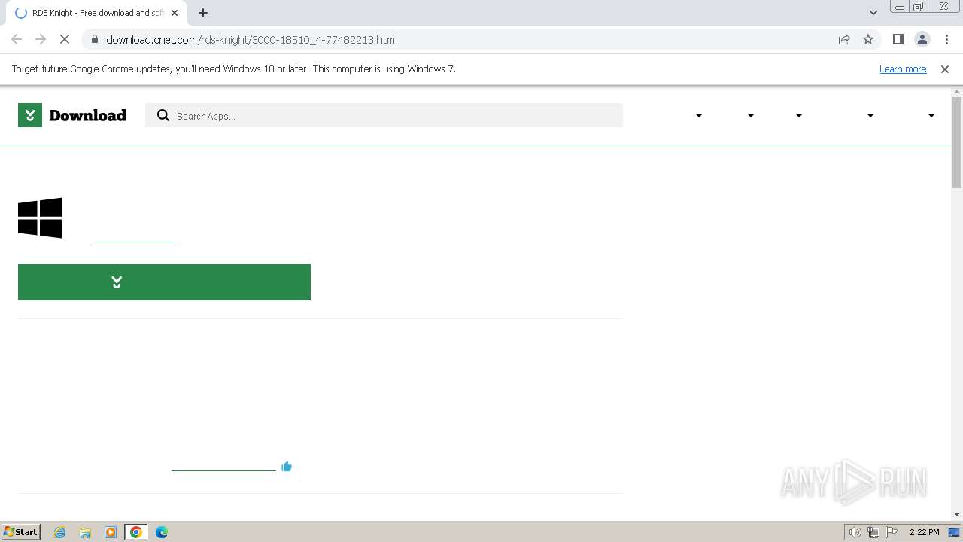Click the Windows platform logo

40,218
